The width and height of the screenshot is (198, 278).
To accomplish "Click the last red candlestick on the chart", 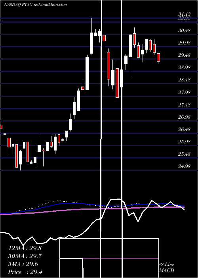I will 158,58.
